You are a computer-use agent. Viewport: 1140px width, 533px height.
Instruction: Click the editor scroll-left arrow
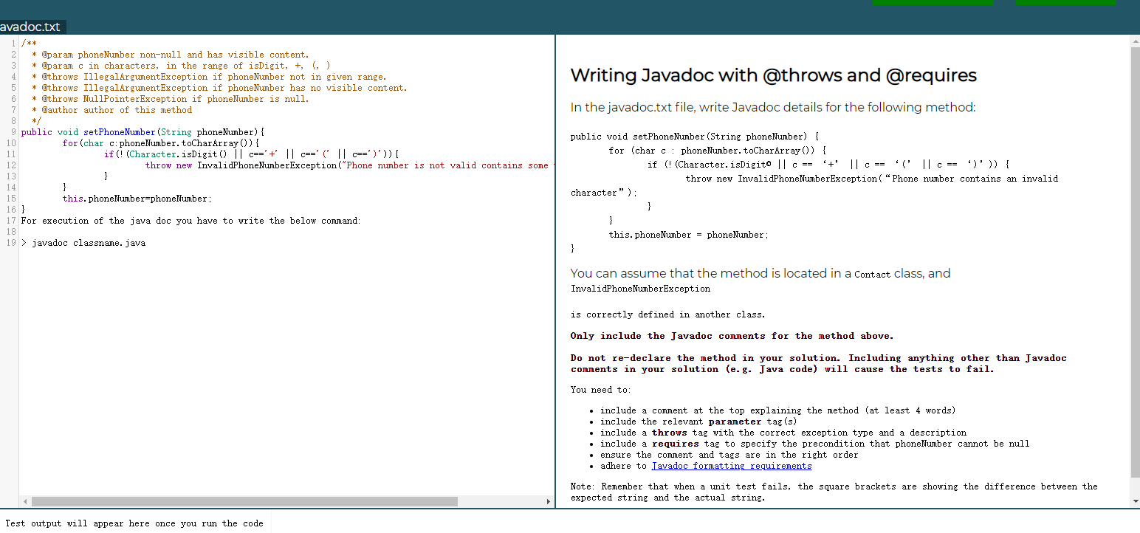tap(25, 502)
